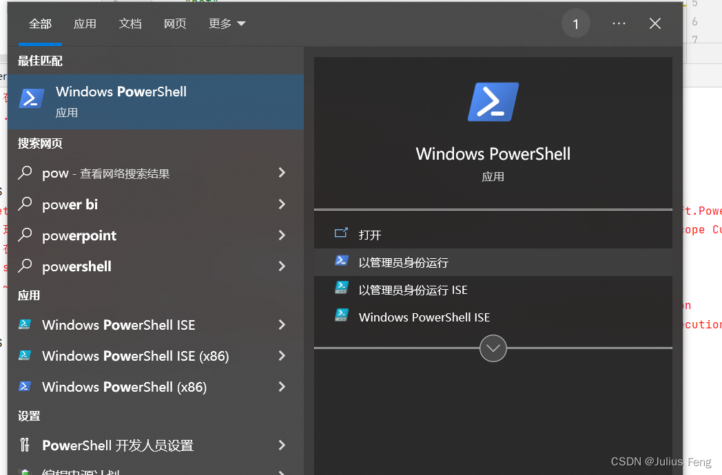
Task: Click the search suggestion icon next to powershell
Action: point(25,266)
